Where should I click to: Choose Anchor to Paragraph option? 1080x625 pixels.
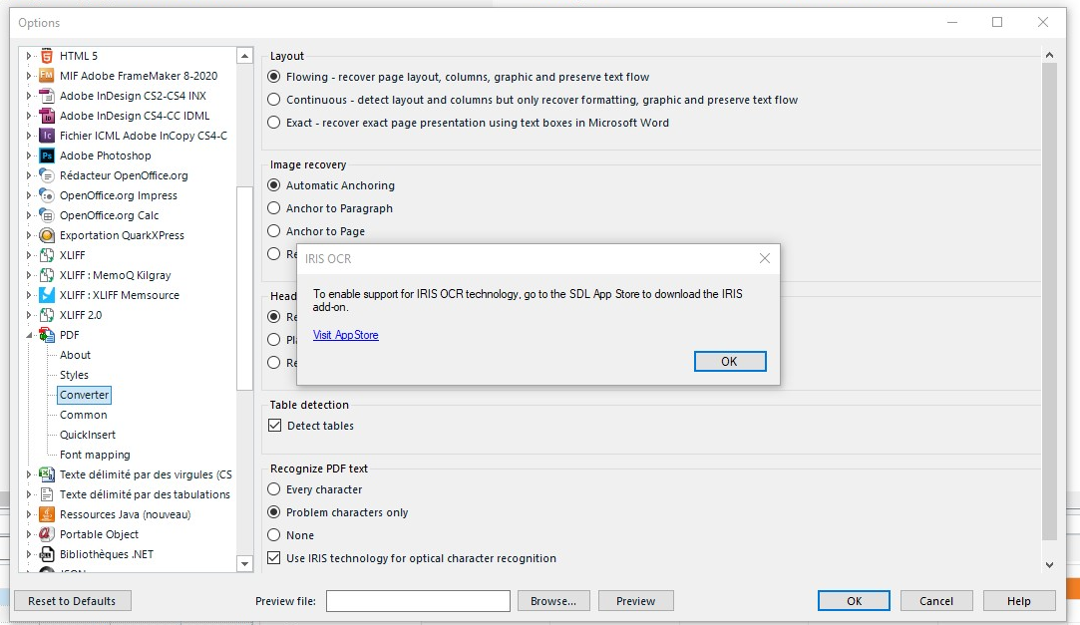pos(274,208)
